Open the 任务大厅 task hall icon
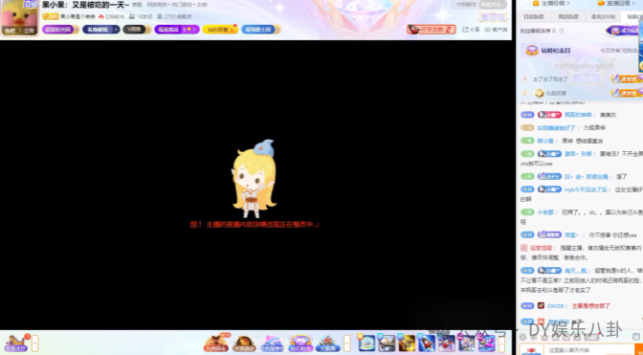 click(x=15, y=344)
